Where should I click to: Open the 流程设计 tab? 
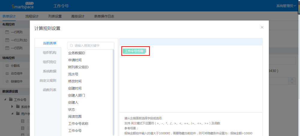[x=32, y=16]
